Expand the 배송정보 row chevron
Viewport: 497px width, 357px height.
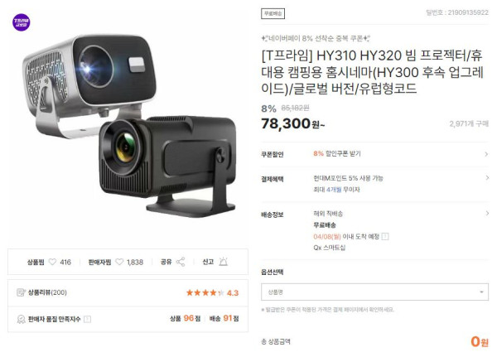tap(487, 214)
